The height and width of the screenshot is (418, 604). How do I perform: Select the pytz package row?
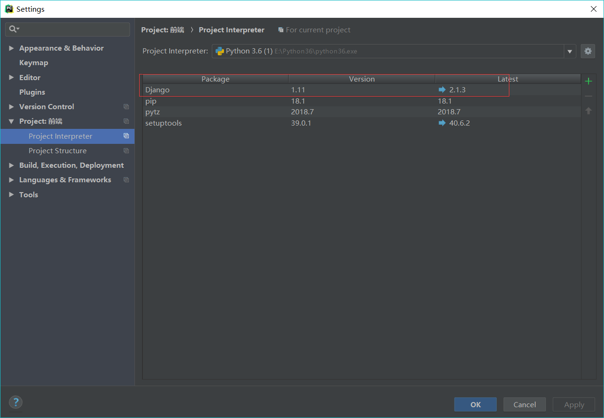point(362,112)
